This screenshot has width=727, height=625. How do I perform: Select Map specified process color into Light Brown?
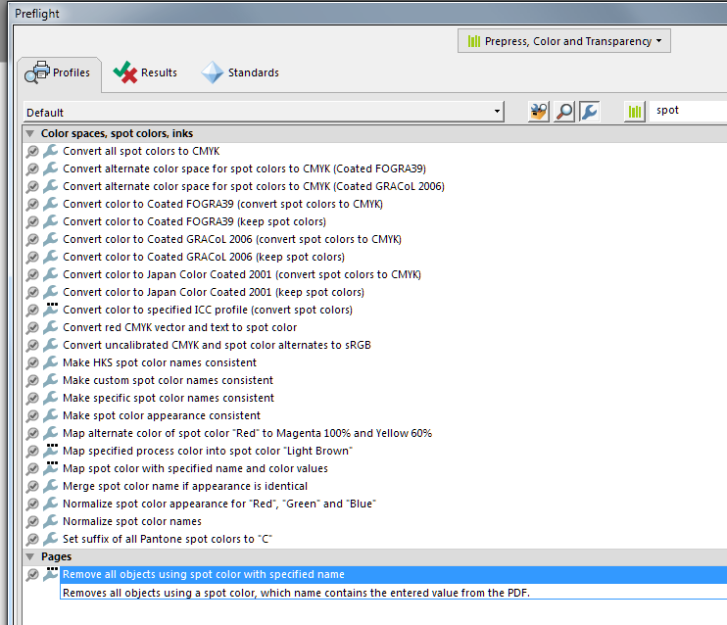[208, 451]
